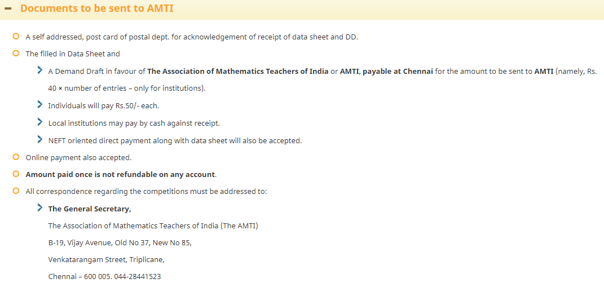Collapse section using the minus icon
Viewport: 604px width, 283px height.
tap(8, 9)
